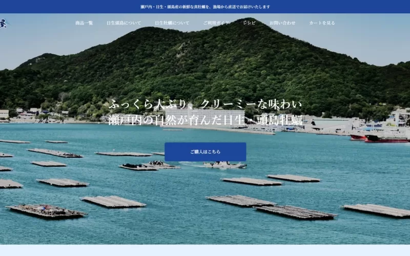Image resolution: width=410 pixels, height=256 pixels.
Task: Click the top announcement banner text
Action: (x=205, y=7)
